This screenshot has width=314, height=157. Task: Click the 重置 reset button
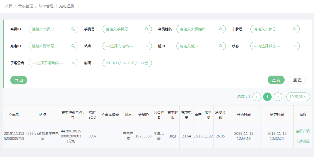(x=297, y=80)
